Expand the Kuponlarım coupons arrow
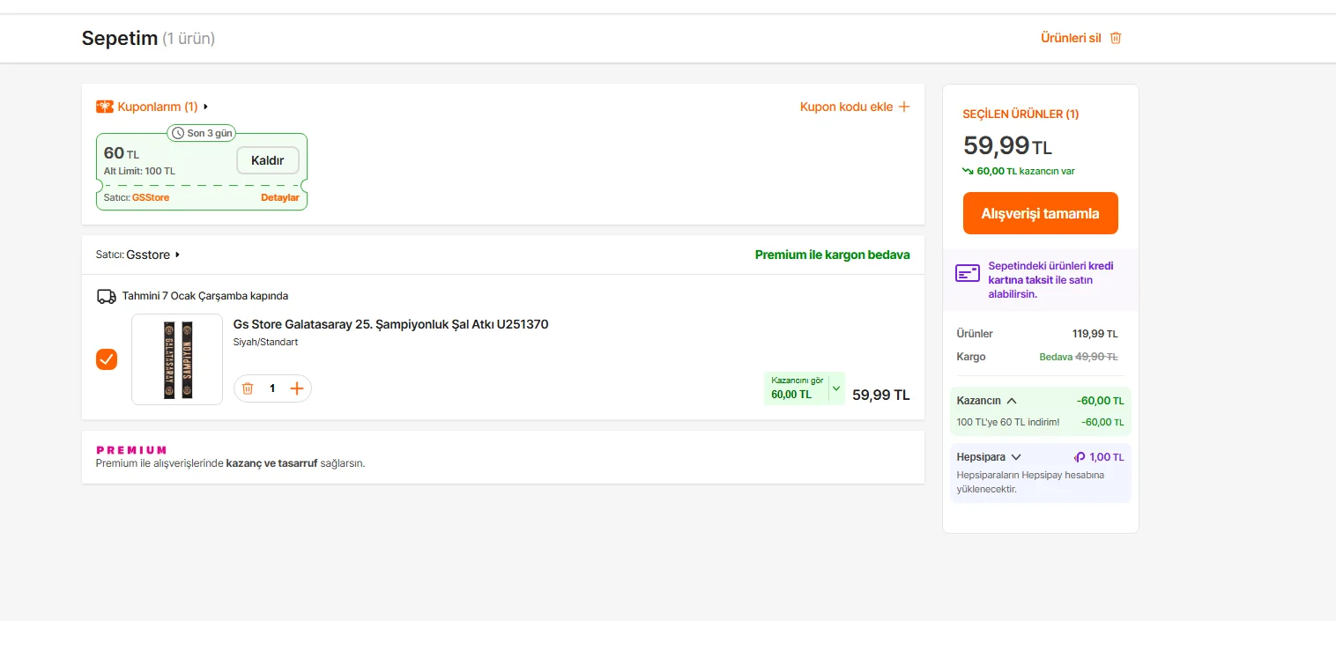This screenshot has height=658, width=1336. coord(206,107)
